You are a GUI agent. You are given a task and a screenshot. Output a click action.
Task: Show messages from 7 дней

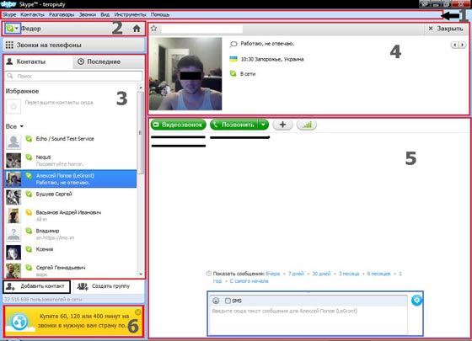click(x=296, y=274)
